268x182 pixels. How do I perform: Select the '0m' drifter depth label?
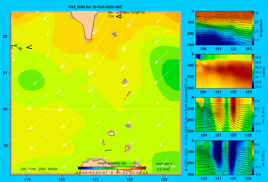pyautogui.click(x=110, y=13)
